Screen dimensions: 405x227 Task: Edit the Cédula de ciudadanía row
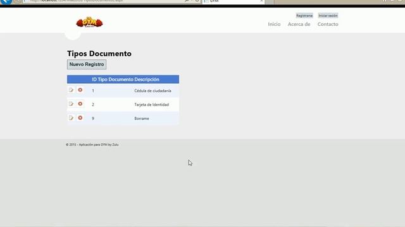71,90
